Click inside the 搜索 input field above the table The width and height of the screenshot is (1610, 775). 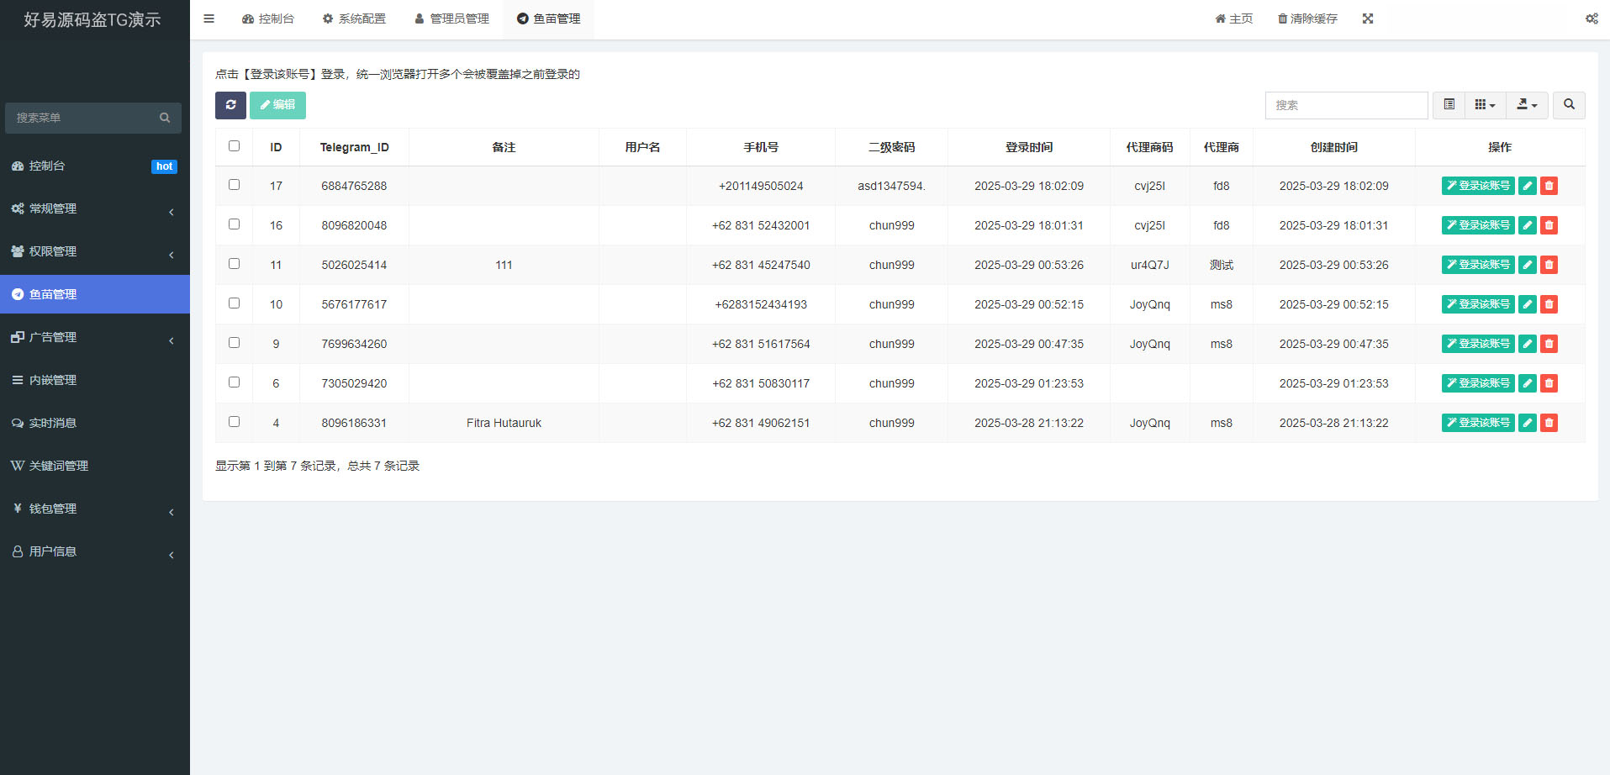[1346, 105]
